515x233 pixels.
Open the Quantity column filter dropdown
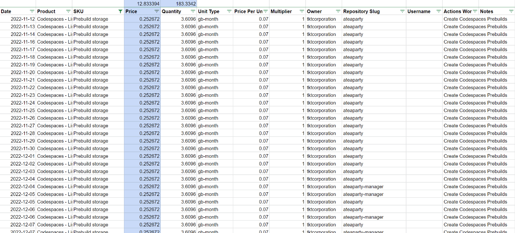(x=193, y=11)
